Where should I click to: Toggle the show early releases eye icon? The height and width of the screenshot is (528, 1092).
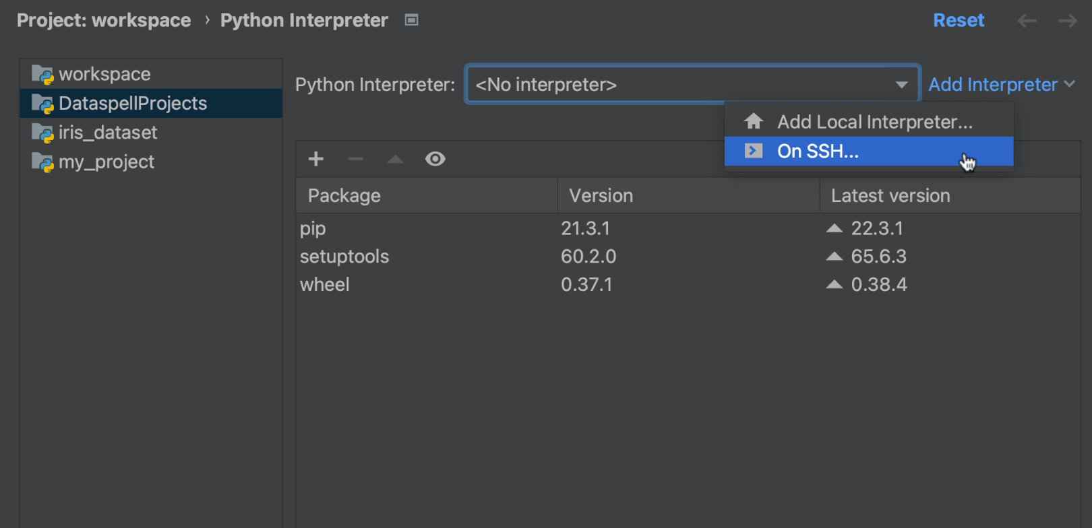click(x=435, y=159)
